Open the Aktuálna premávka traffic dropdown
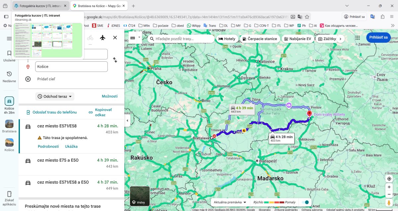The height and width of the screenshot is (211, 398). click(x=230, y=202)
